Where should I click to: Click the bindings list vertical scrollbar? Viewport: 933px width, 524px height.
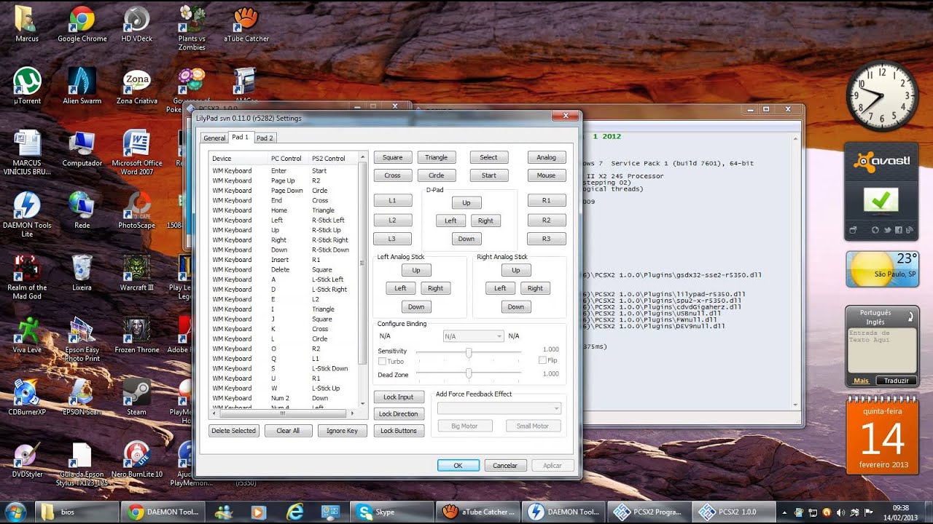point(362,280)
